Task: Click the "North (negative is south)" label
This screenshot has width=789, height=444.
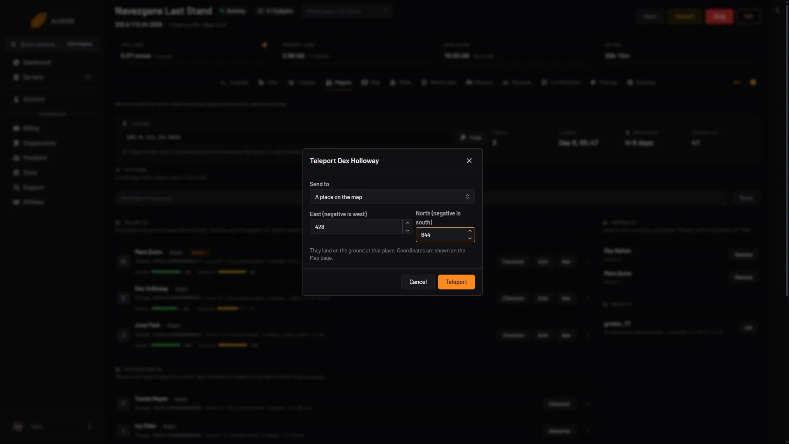Action: (438, 218)
